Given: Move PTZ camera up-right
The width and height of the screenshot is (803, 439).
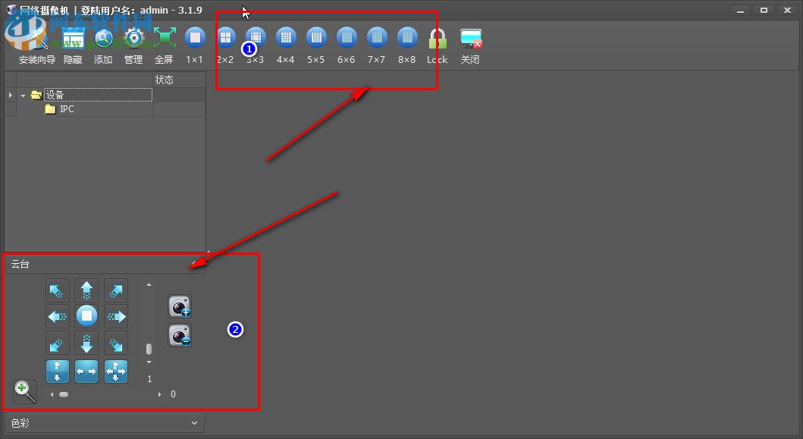Looking at the screenshot, I should [x=116, y=290].
